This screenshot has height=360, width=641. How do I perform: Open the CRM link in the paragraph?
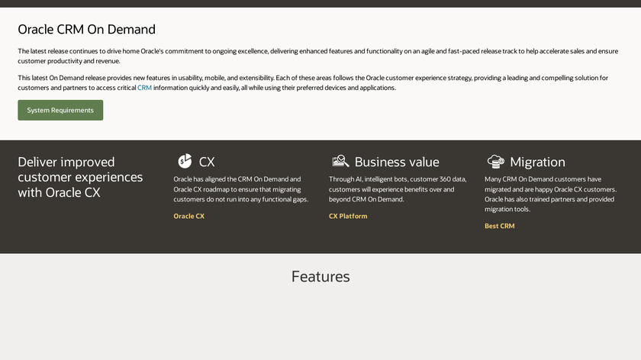click(x=144, y=88)
